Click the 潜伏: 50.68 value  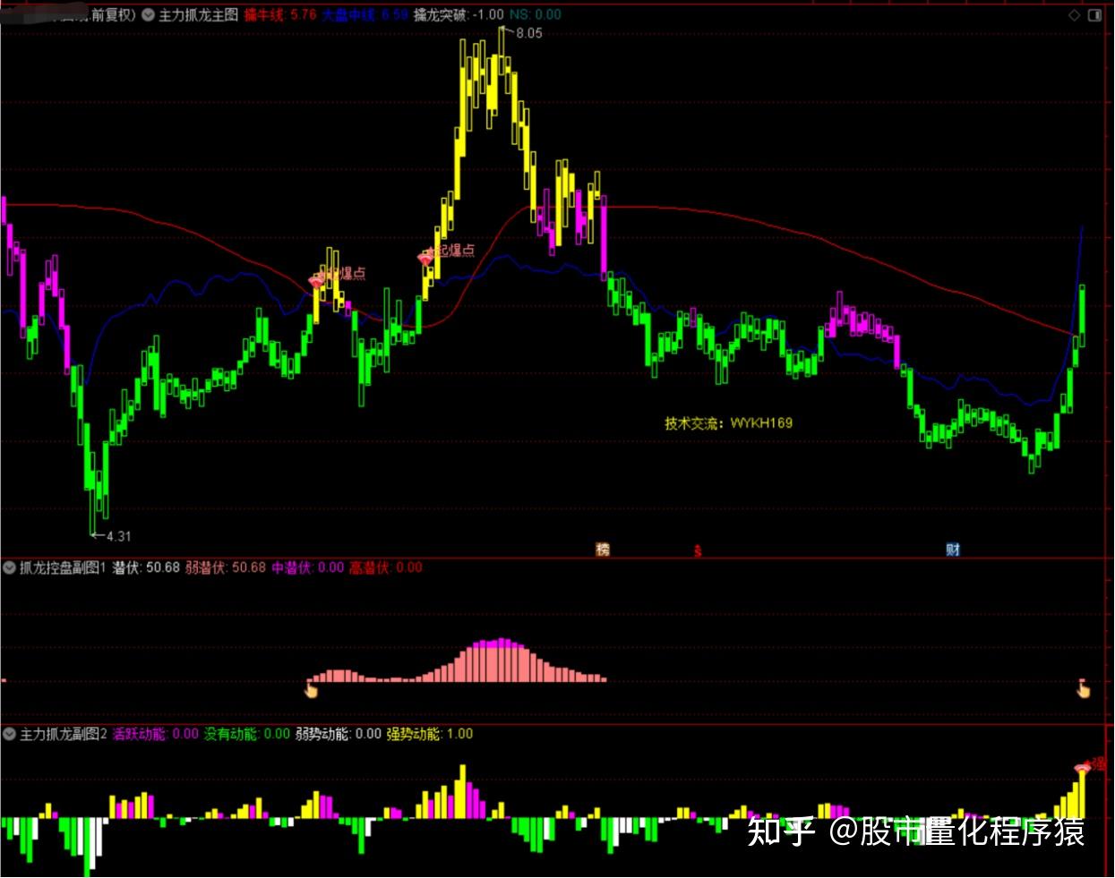(146, 567)
